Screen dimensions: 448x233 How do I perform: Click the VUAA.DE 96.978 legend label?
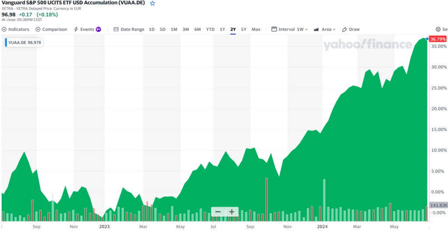[22, 43]
